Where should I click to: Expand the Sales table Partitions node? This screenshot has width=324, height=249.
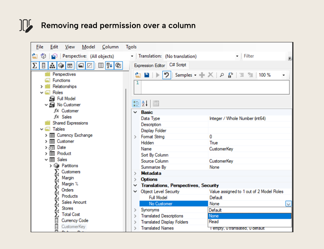click(x=51, y=166)
